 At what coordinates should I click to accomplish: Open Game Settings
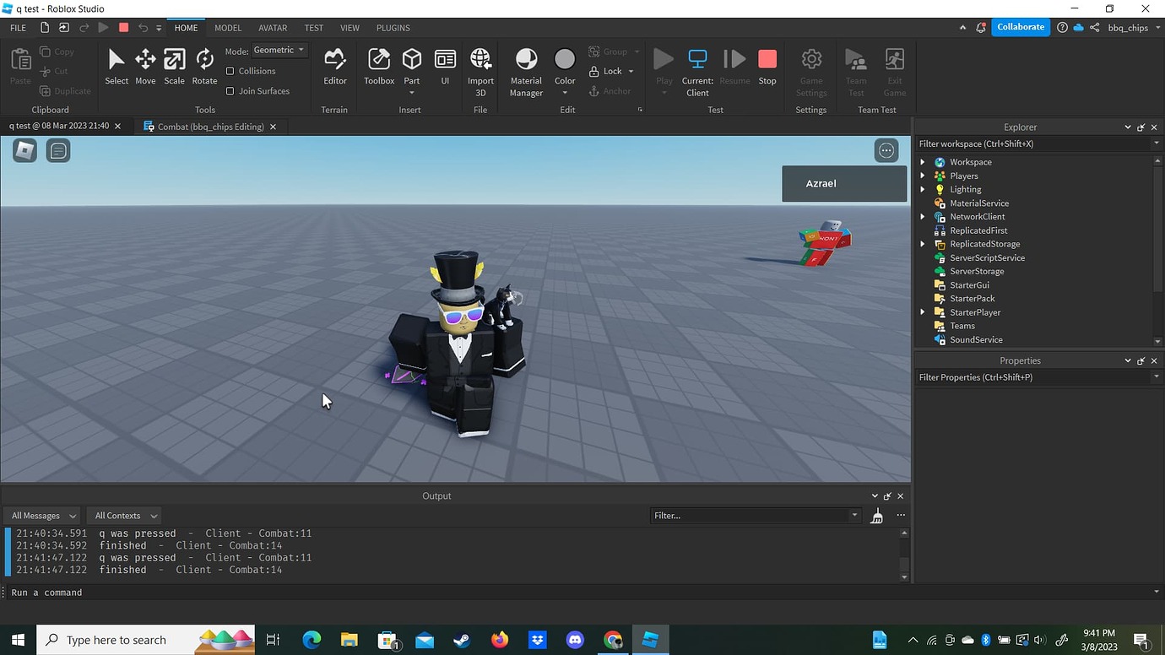click(x=810, y=68)
